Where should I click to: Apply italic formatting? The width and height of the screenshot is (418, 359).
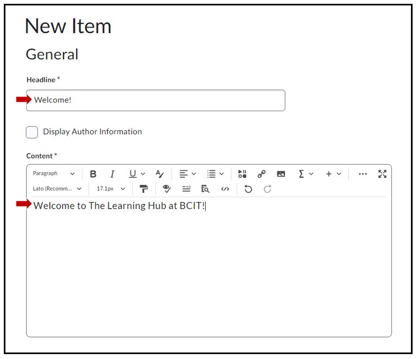pyautogui.click(x=112, y=174)
